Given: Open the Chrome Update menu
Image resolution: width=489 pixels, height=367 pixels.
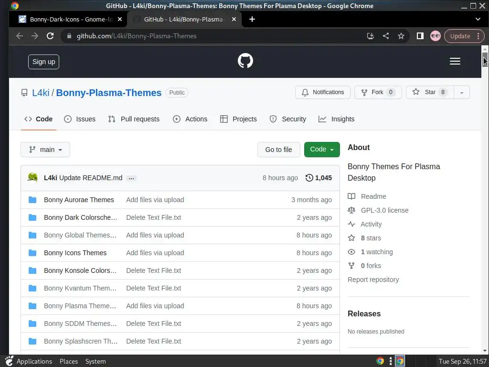Looking at the screenshot, I should tap(464, 36).
